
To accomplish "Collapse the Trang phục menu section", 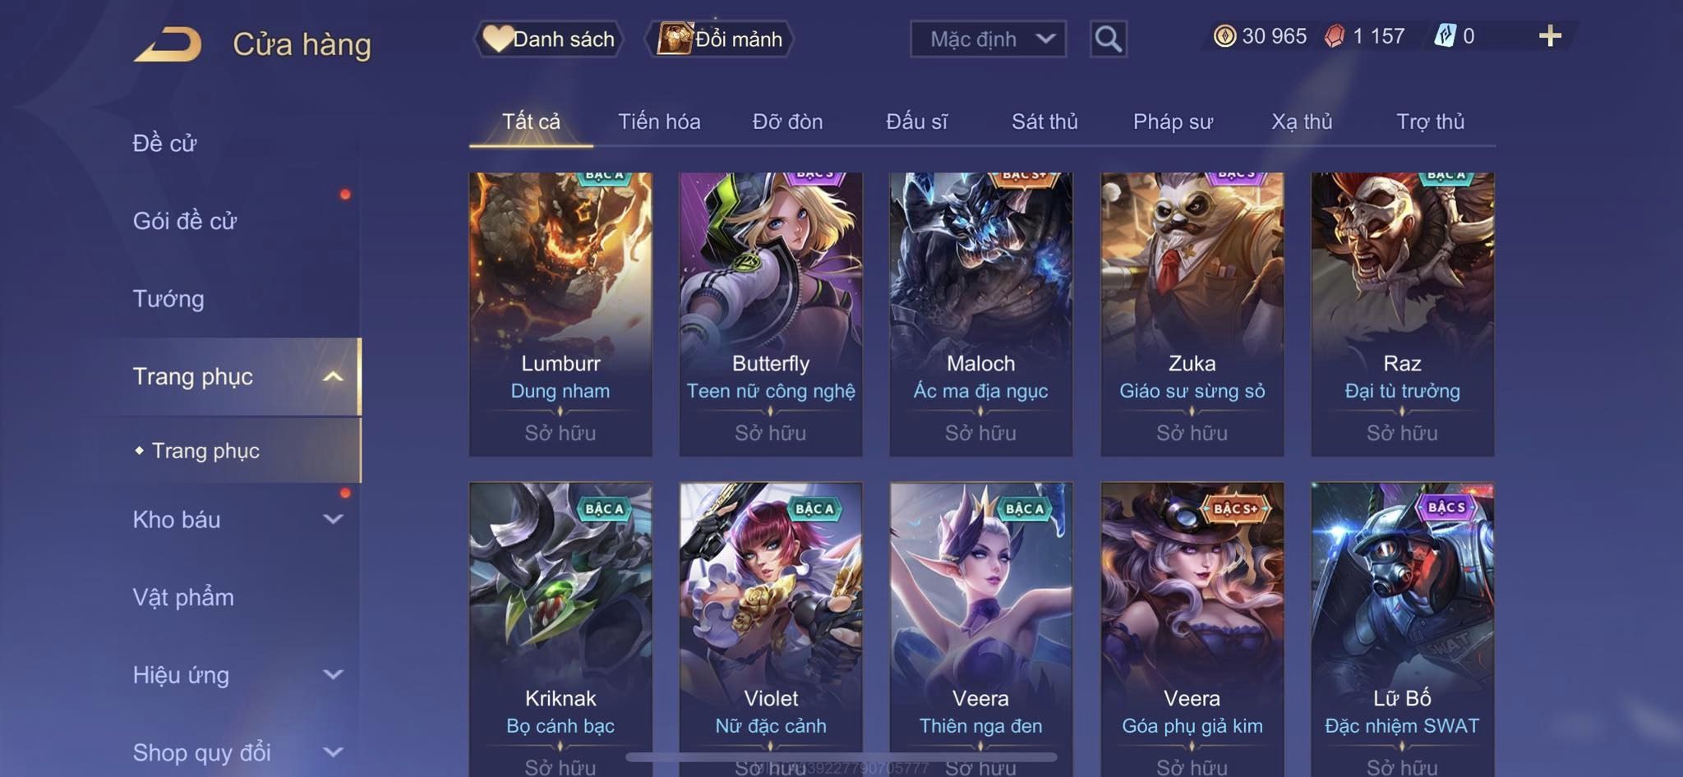I will pyautogui.click(x=237, y=376).
